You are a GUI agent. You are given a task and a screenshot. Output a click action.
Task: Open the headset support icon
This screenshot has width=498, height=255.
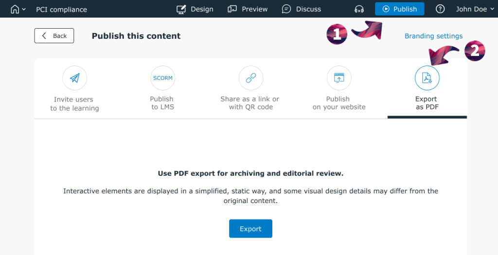(359, 9)
